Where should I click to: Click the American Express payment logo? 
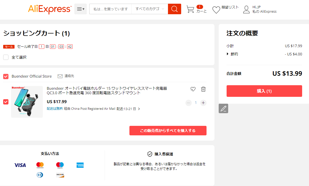pos(80,165)
